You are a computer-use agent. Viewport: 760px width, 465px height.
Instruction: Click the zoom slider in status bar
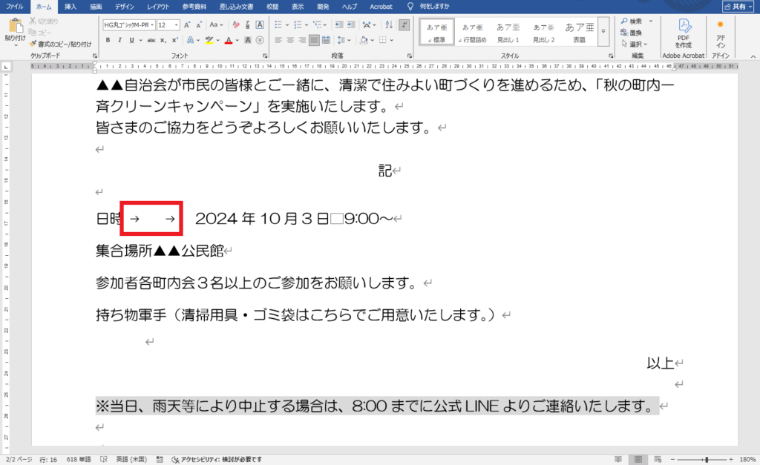click(x=705, y=459)
